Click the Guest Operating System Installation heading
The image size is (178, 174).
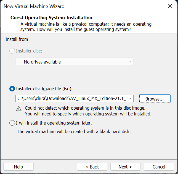51,18
